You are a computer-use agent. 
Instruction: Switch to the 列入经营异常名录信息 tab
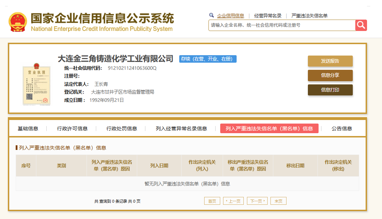pos(181,129)
